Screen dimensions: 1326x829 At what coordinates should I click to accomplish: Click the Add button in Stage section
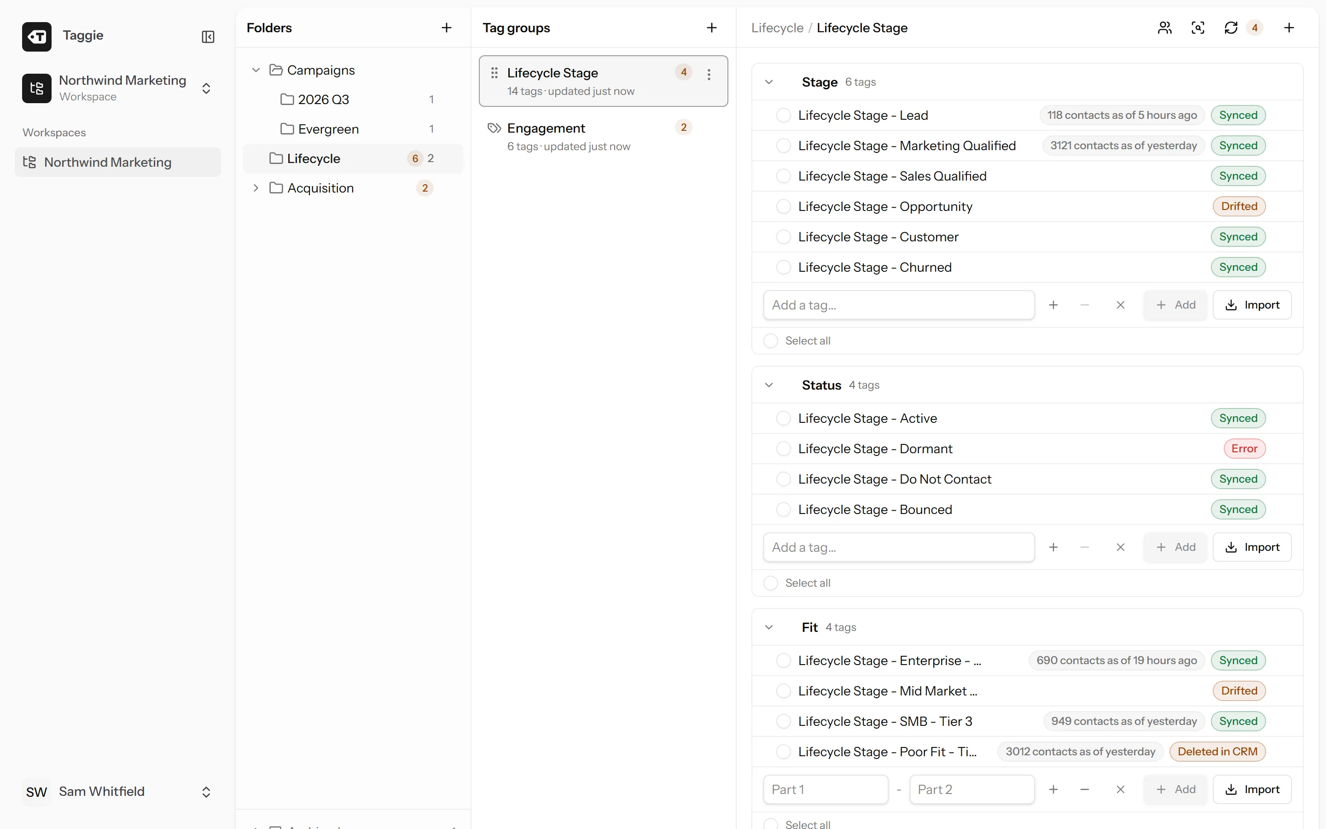(1175, 305)
